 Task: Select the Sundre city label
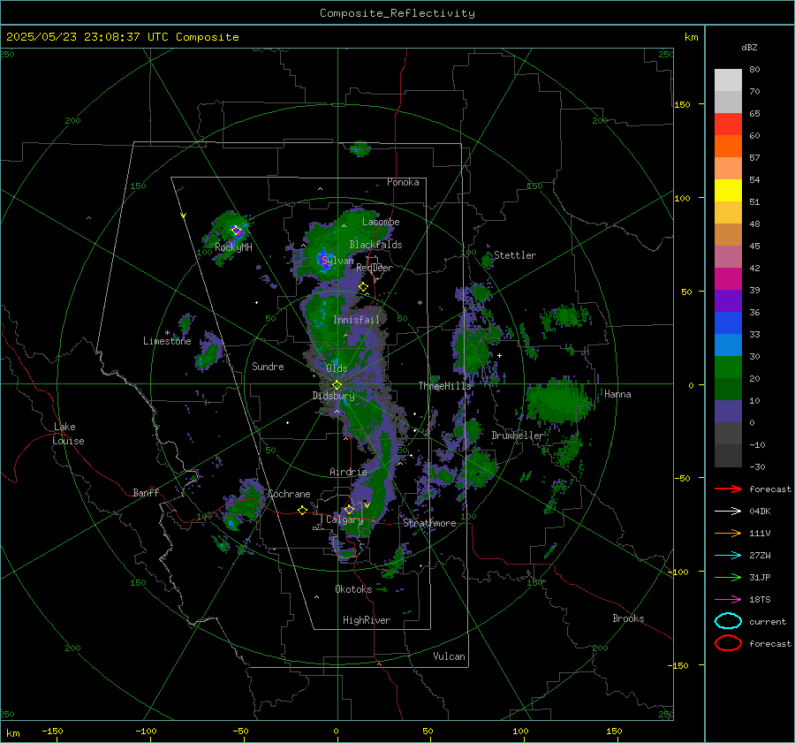[x=268, y=366]
